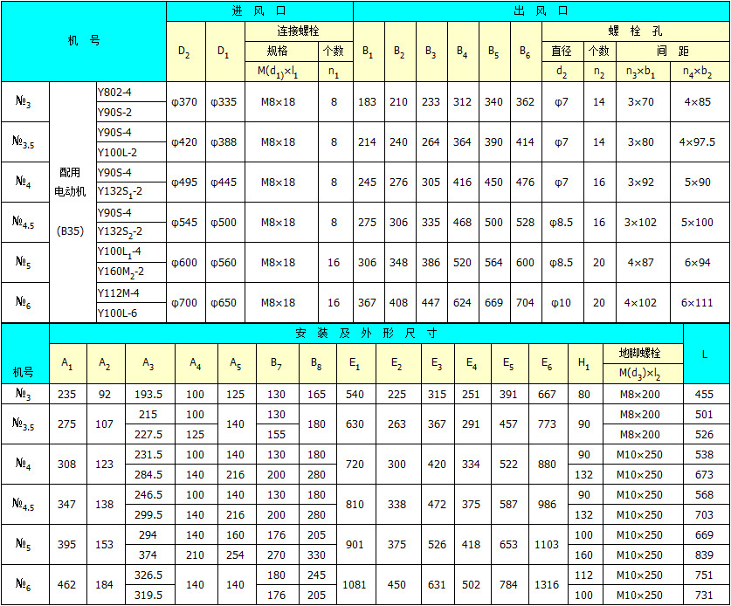Select the 455 L value

coord(705,395)
